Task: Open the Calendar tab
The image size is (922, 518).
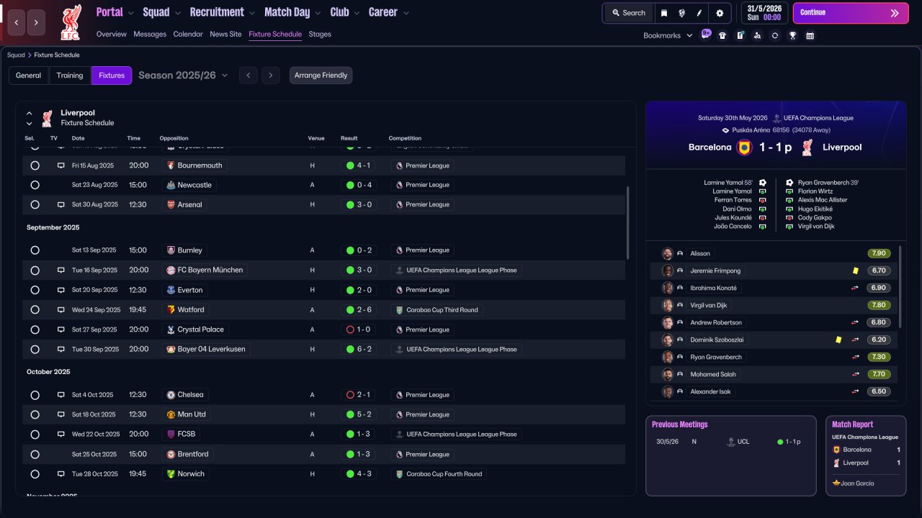Action: (x=188, y=34)
